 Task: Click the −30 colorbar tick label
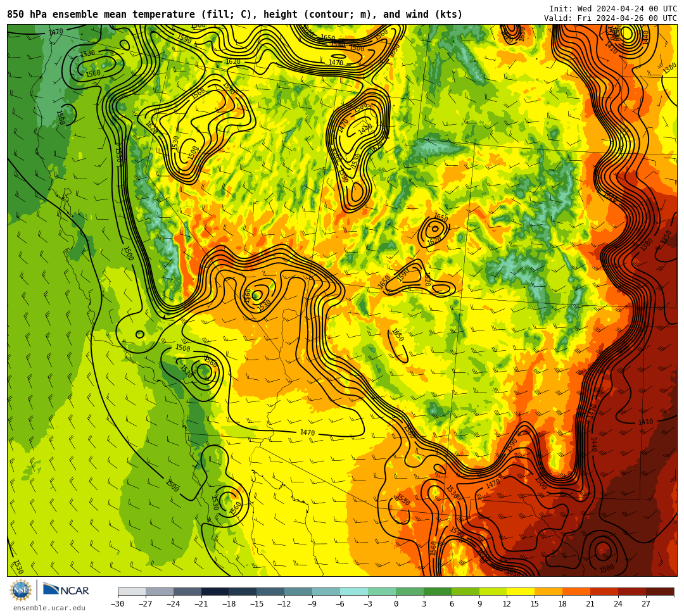[118, 604]
